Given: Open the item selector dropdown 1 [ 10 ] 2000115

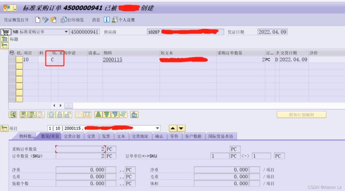Looking at the screenshot, I should (157, 128).
